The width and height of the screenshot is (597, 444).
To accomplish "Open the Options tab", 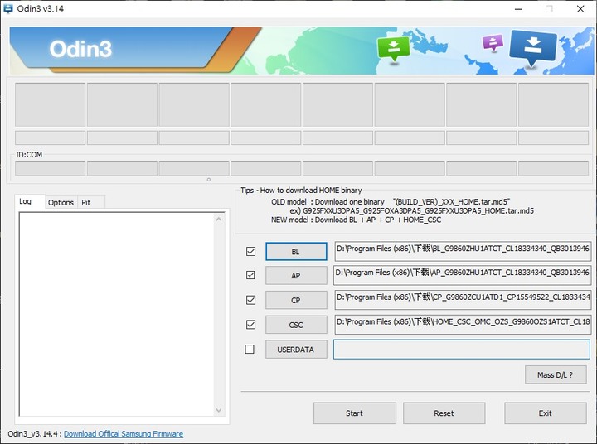I will (61, 202).
